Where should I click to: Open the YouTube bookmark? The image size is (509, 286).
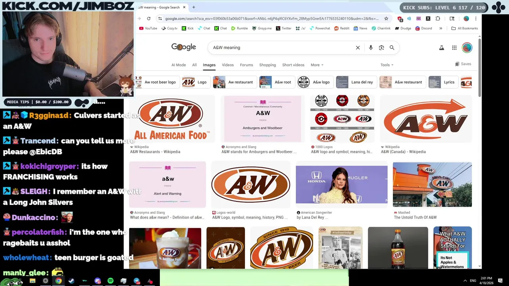point(148,28)
